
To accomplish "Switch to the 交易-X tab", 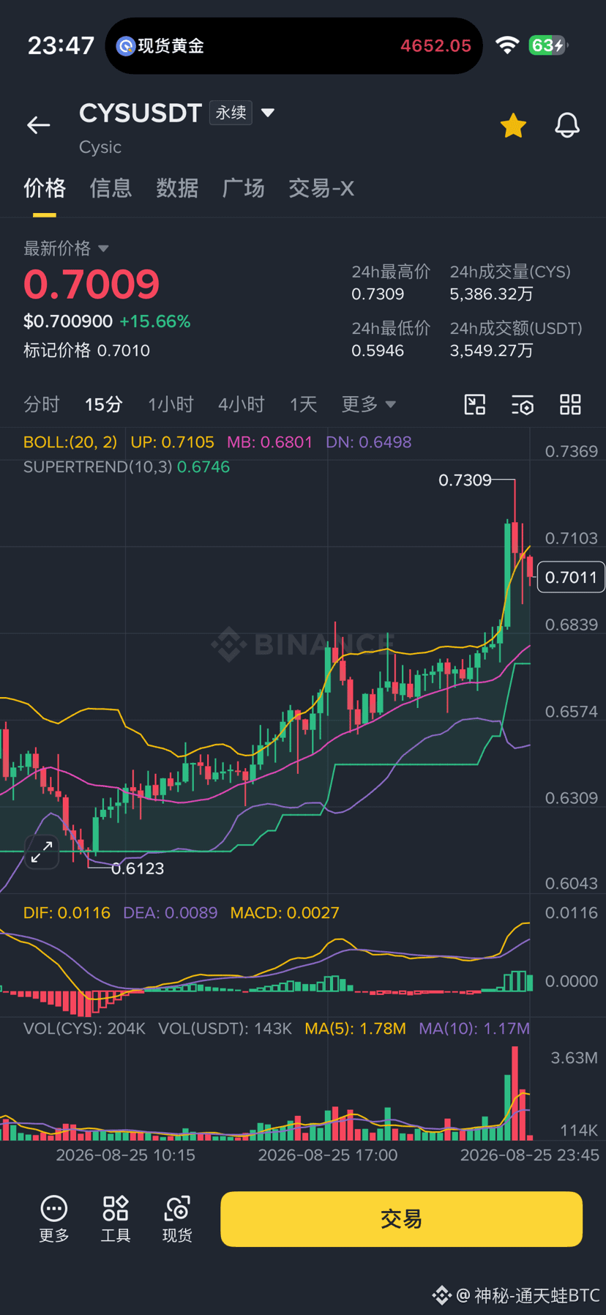I will (x=321, y=188).
